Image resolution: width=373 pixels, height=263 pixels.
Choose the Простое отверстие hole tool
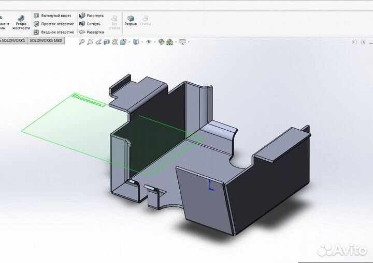tap(54, 24)
